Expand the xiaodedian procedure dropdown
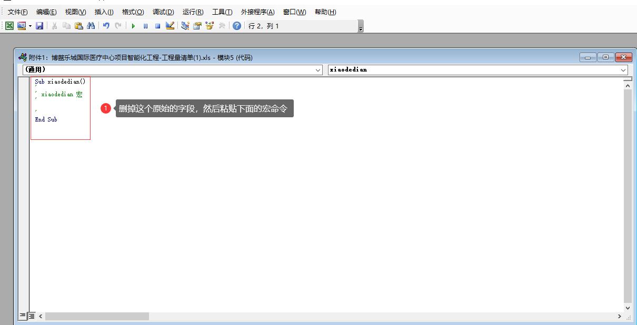 tap(623, 70)
